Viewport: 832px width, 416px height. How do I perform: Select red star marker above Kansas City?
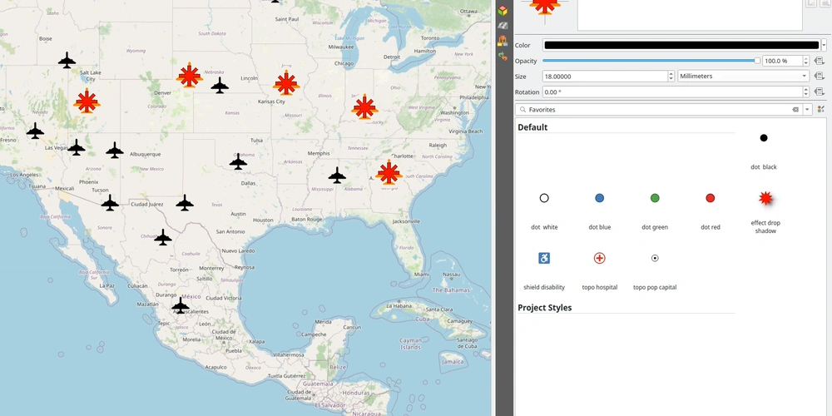point(286,82)
